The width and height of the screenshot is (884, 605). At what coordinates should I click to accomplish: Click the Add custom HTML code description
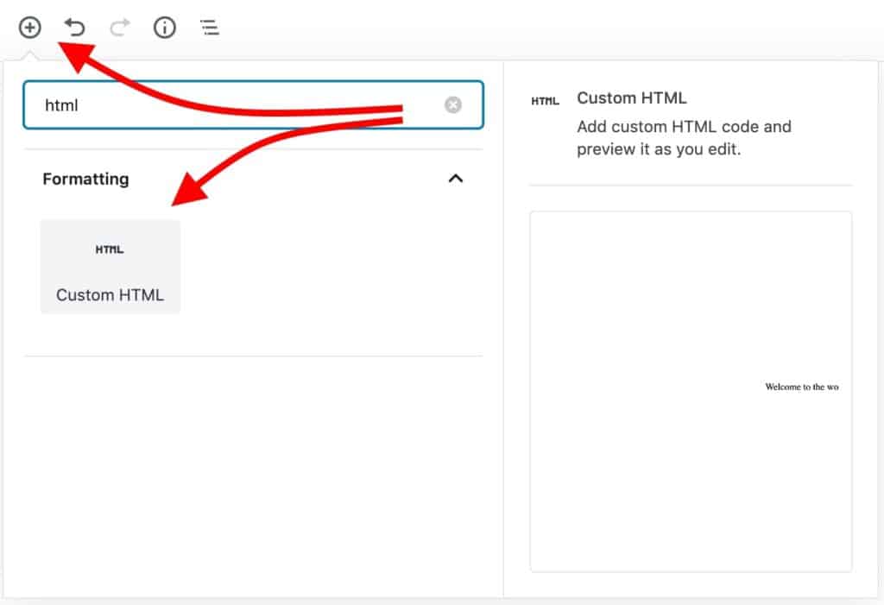click(684, 137)
